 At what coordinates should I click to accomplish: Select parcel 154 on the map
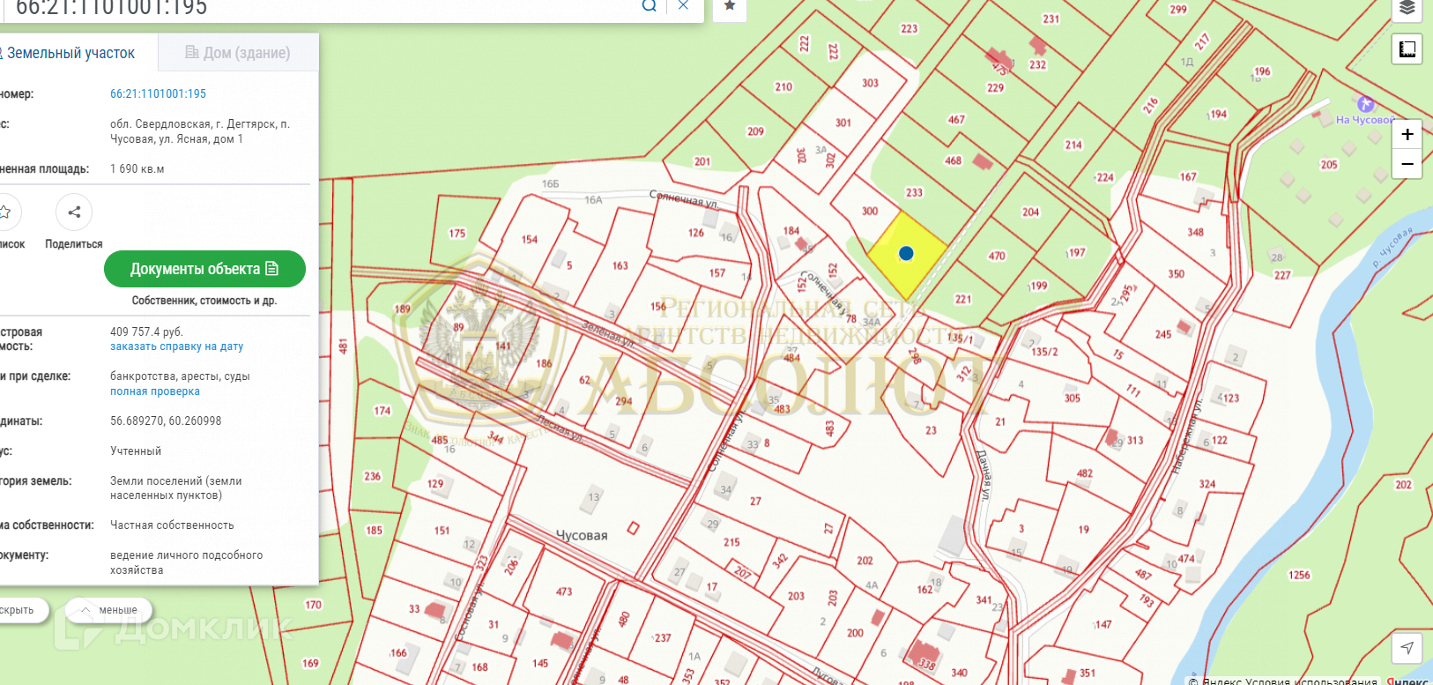coord(529,240)
